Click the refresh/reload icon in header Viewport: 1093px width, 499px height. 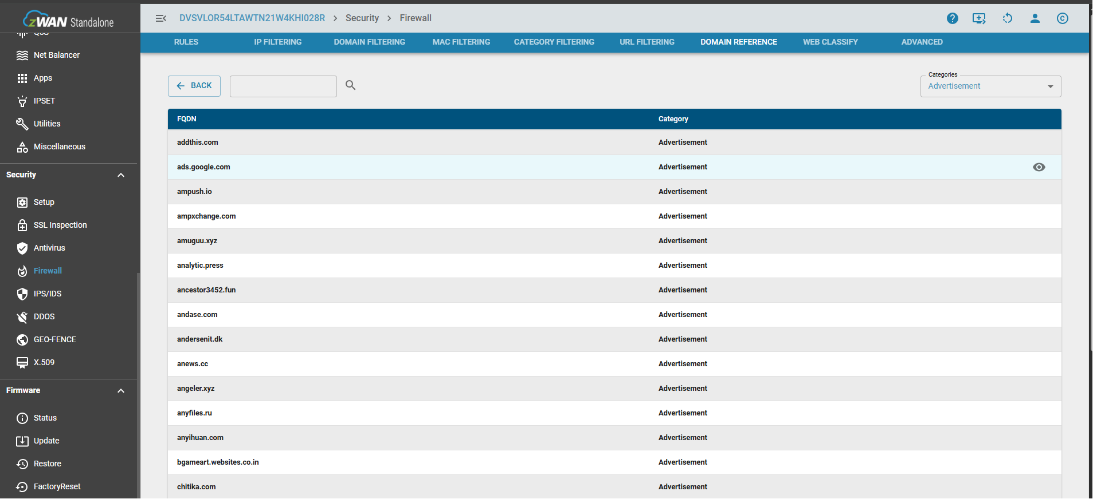1007,18
